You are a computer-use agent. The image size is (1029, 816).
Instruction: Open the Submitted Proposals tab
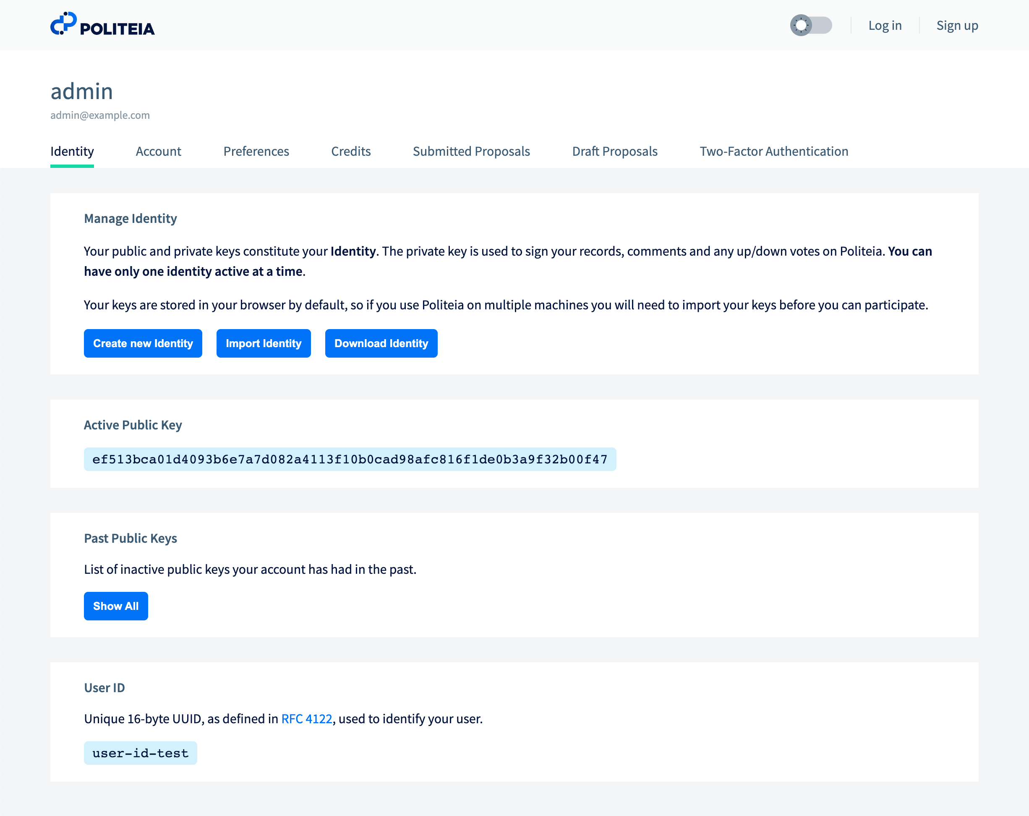pyautogui.click(x=471, y=152)
